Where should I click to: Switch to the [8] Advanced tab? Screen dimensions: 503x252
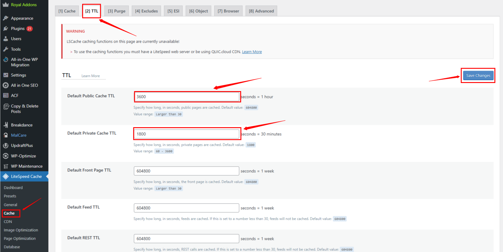(261, 11)
